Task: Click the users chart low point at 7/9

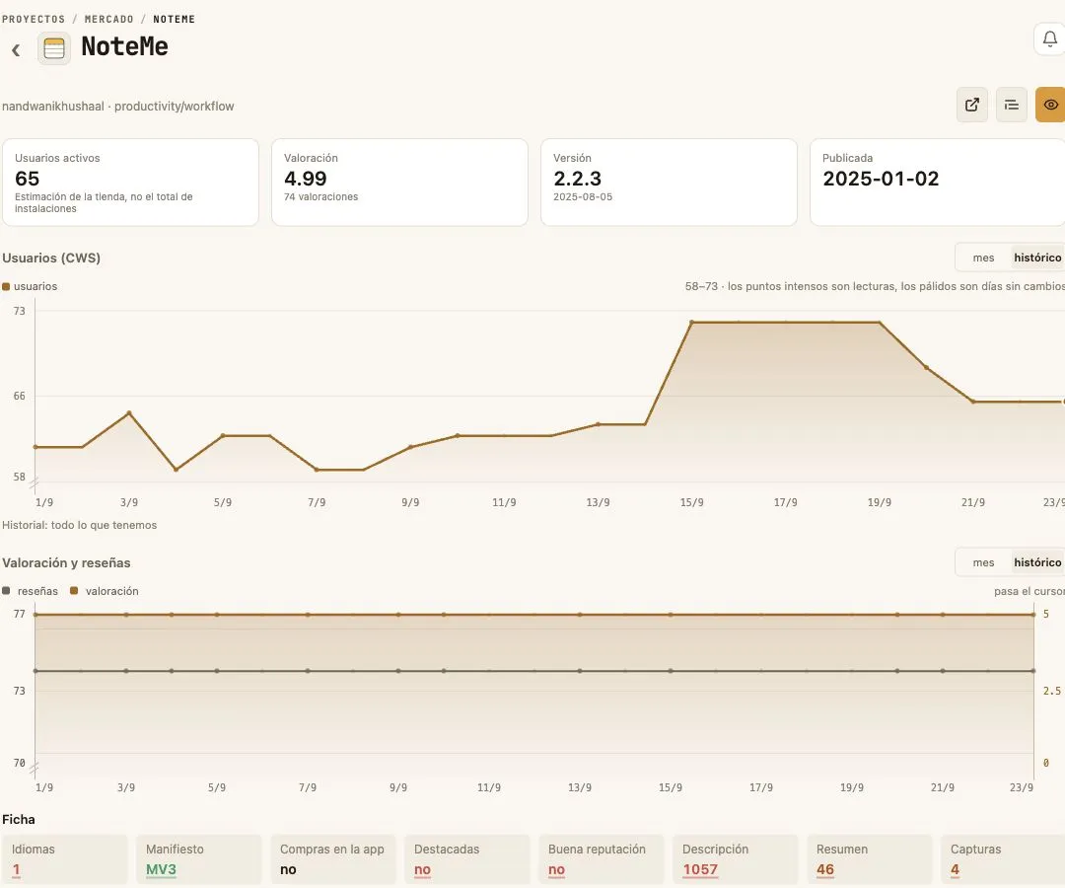Action: click(317, 470)
